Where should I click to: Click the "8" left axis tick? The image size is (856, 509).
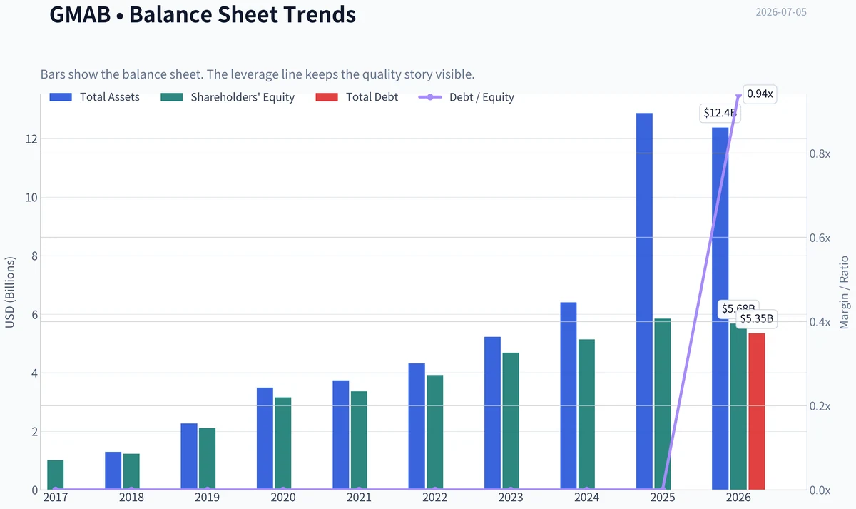click(34, 256)
